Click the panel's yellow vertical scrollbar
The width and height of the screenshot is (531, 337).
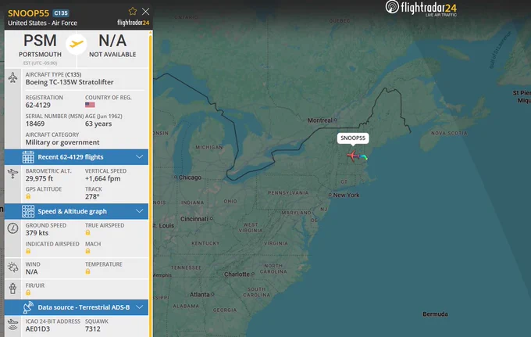coord(151,183)
